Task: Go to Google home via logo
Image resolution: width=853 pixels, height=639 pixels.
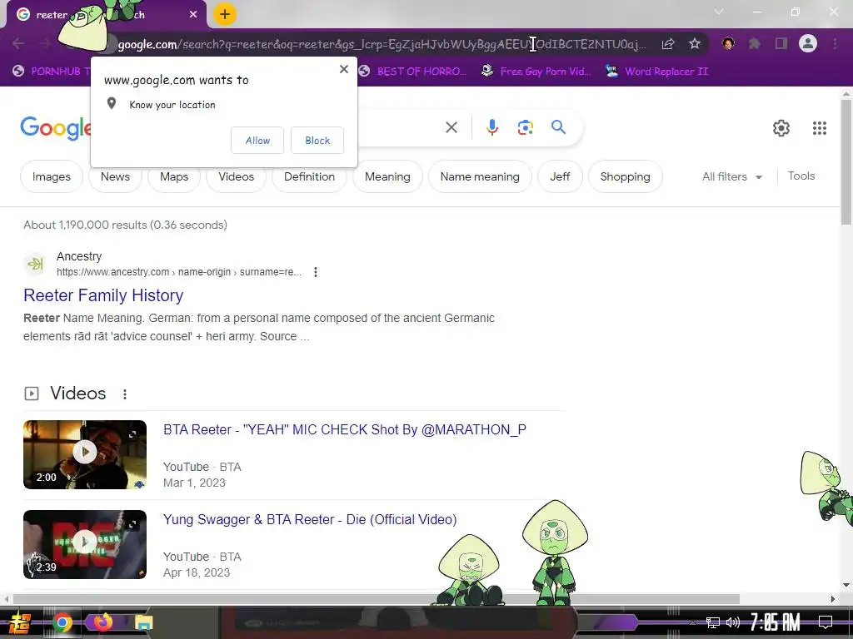Action: click(56, 128)
